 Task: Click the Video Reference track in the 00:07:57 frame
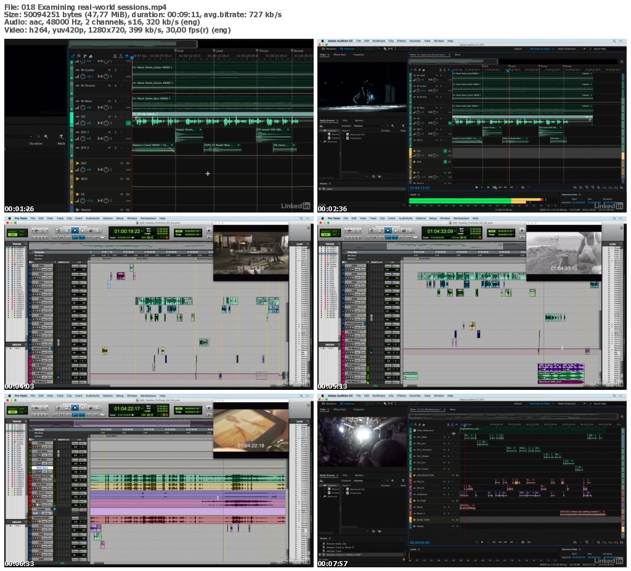(426, 431)
